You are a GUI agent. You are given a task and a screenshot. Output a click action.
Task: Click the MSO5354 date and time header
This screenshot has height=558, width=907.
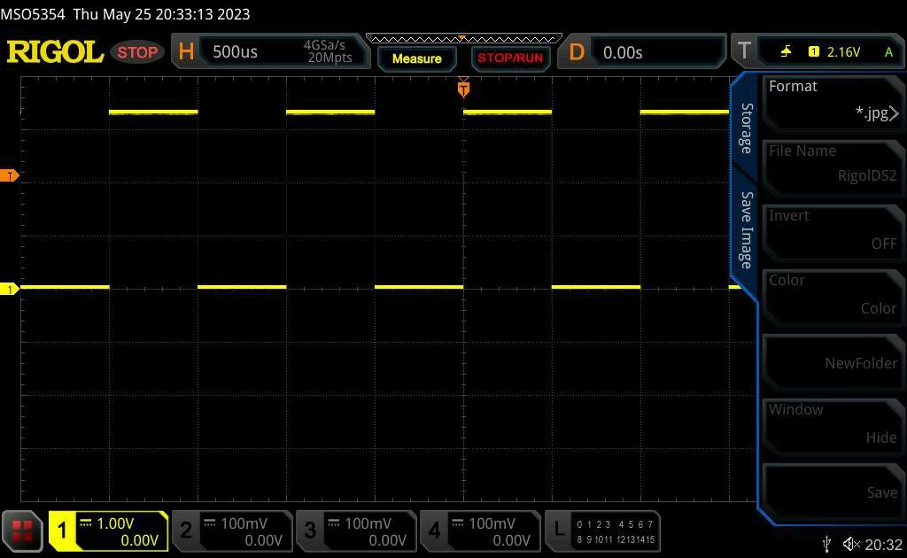tap(125, 14)
